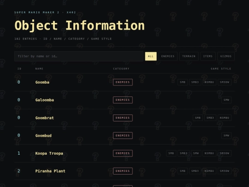Click the NSMBU tag in the Goomba row

209,82
